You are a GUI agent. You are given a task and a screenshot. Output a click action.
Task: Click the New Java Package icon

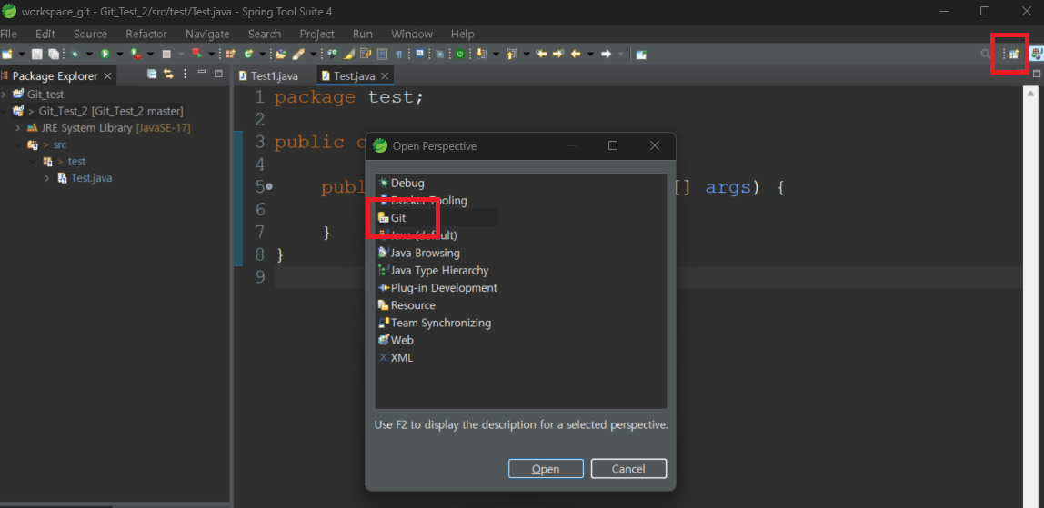[230, 54]
